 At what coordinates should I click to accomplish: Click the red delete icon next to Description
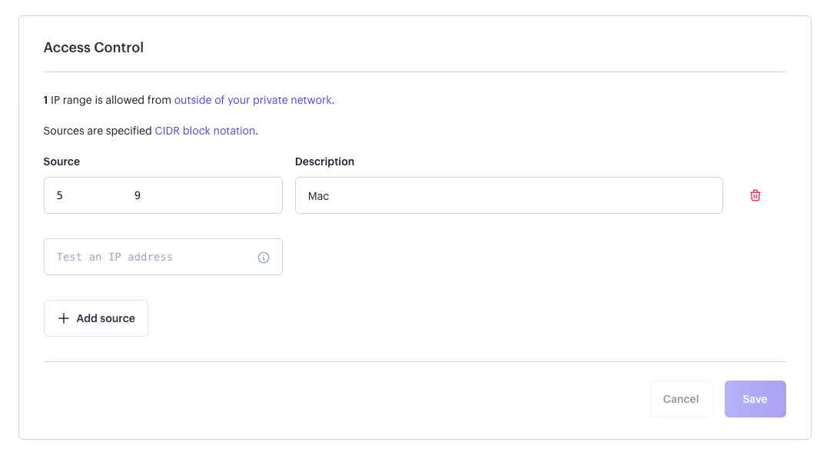(755, 195)
